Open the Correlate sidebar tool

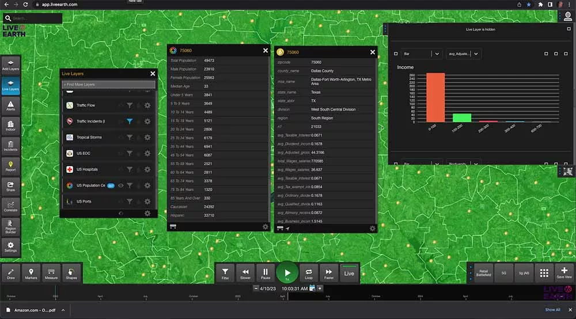10,207
